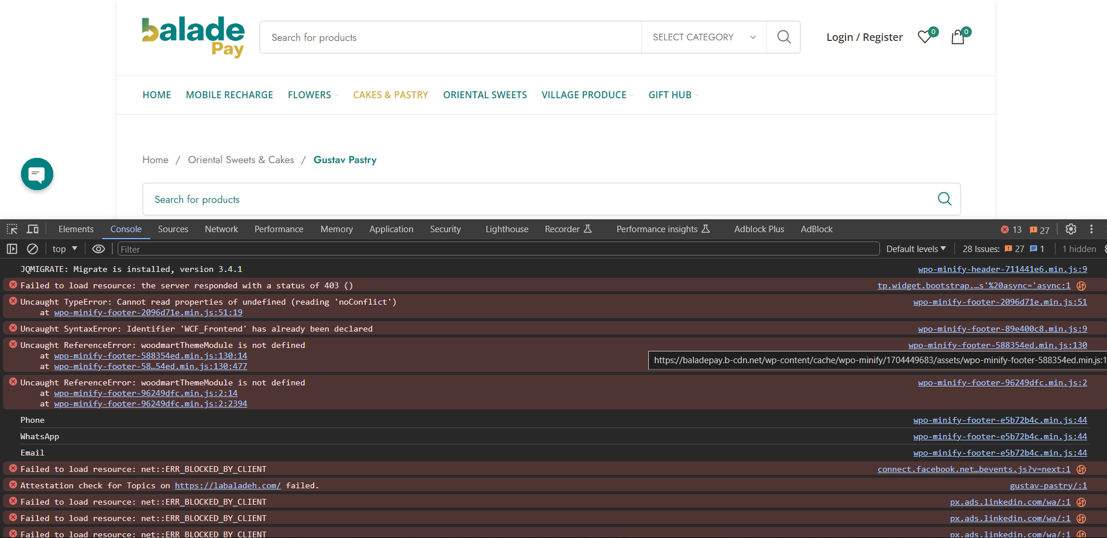Screen dimensions: 1107x538
Task: Open the ORIENTAL SWEETS menu item
Action: click(x=485, y=95)
